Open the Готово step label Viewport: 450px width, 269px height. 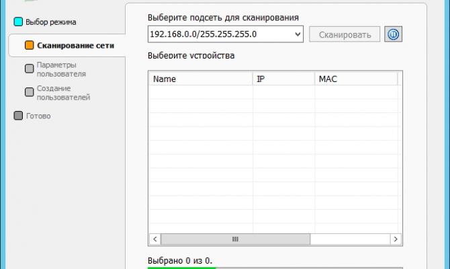[x=39, y=116]
